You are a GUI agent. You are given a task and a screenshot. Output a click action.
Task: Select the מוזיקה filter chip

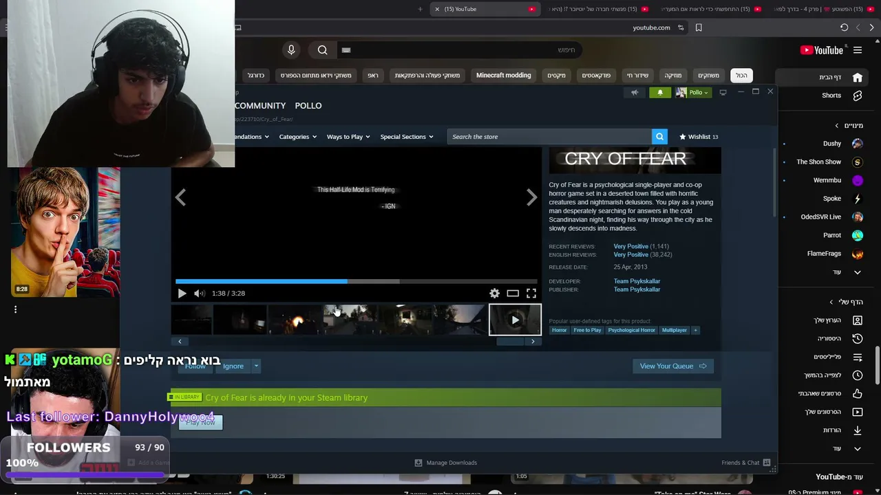(673, 76)
